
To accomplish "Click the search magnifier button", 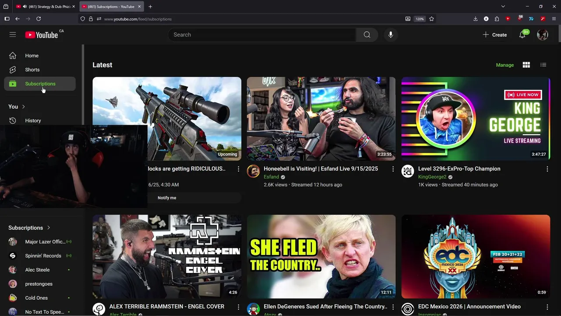I will click(x=367, y=35).
